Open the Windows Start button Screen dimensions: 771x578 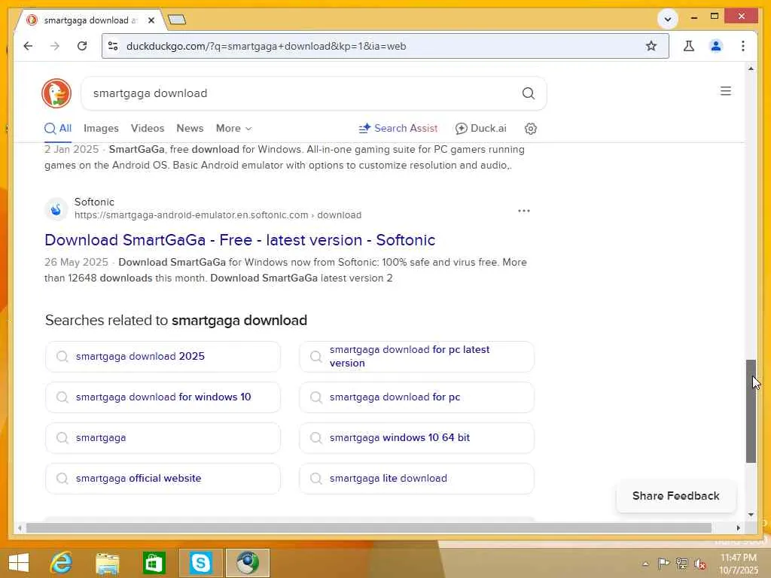coord(19,562)
